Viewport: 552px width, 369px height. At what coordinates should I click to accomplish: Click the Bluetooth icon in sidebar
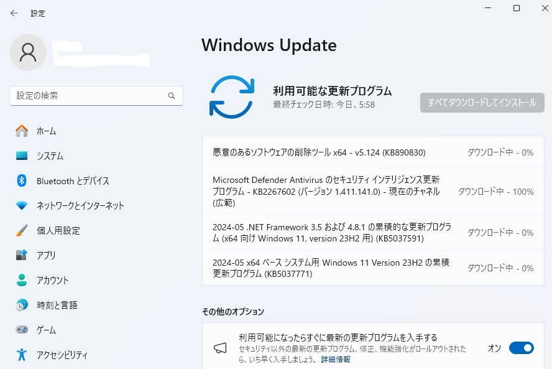coord(22,180)
